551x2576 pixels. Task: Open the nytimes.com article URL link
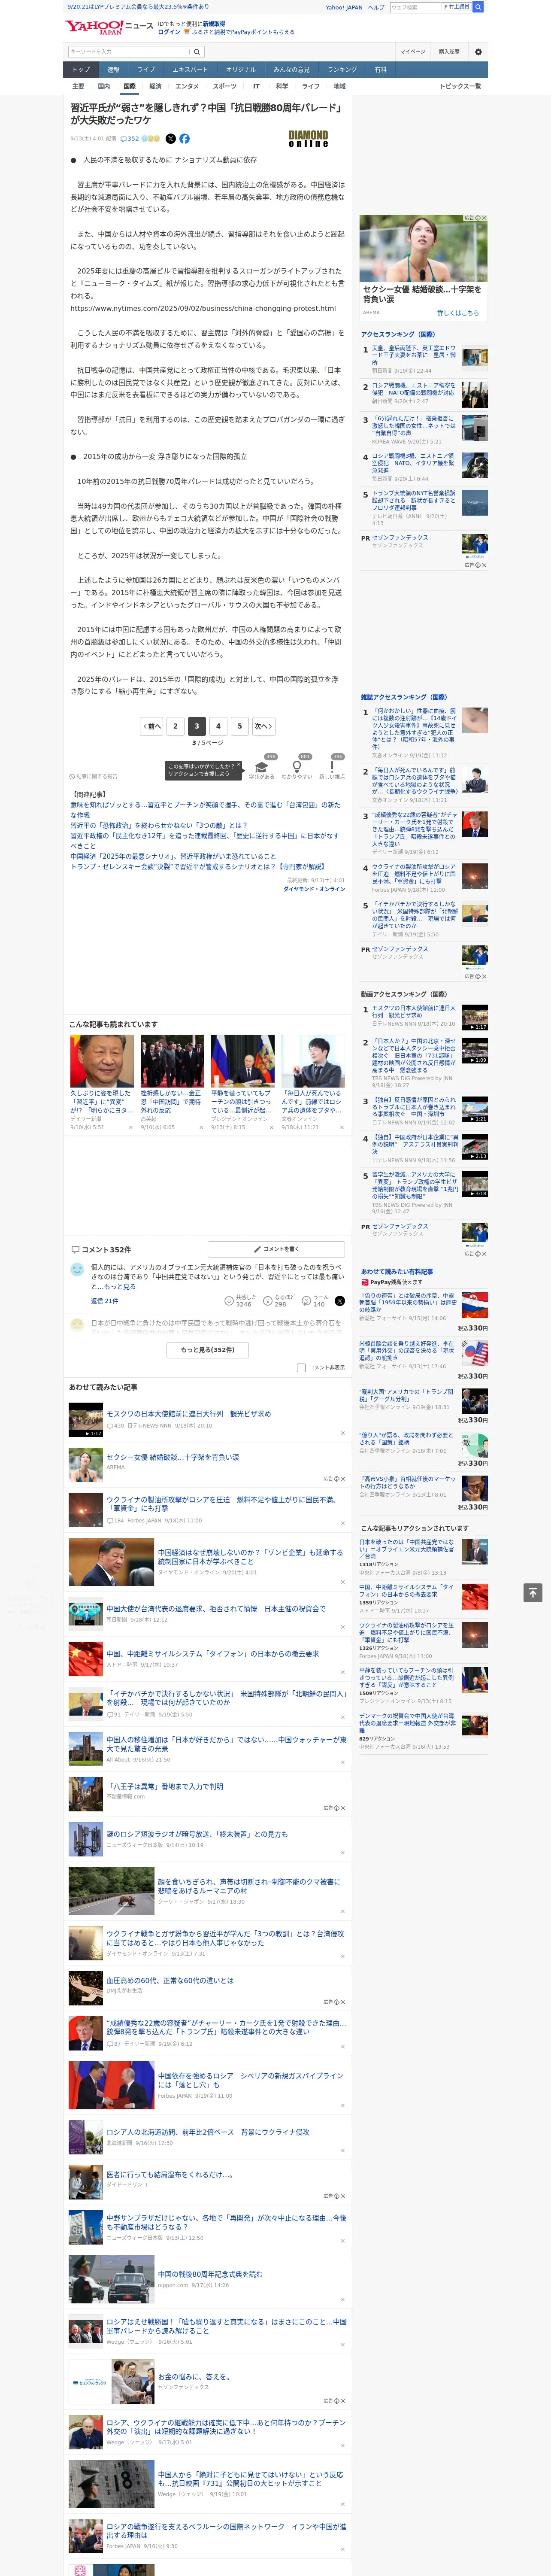[x=203, y=309]
